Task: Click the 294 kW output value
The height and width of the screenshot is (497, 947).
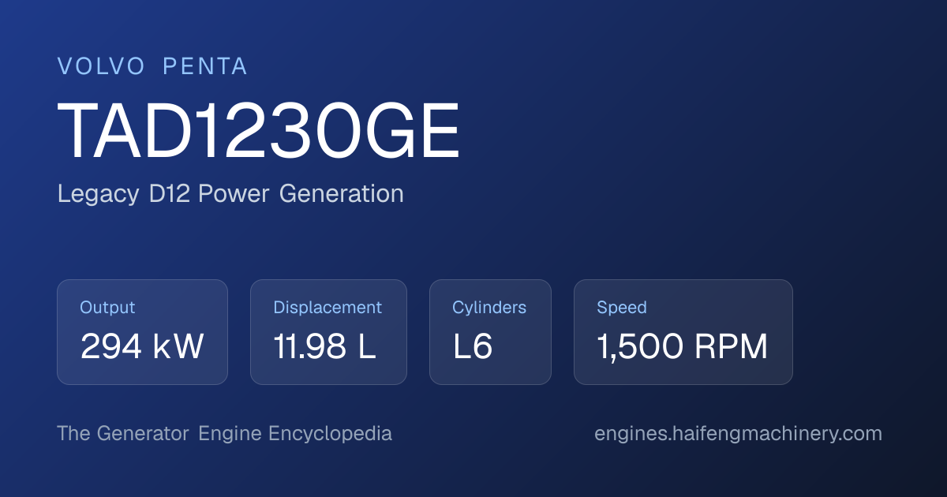Action: 142,347
